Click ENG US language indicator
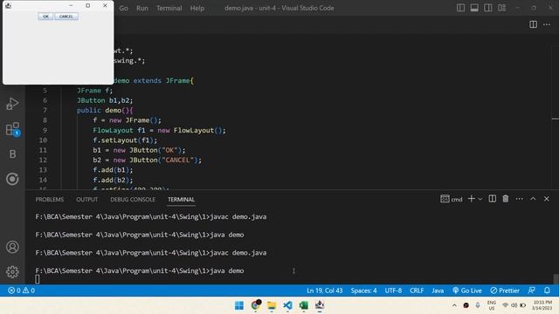 (x=491, y=305)
